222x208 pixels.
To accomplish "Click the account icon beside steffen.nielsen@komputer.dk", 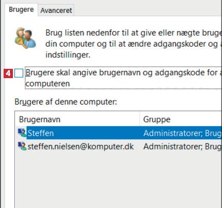I will 22,146.
